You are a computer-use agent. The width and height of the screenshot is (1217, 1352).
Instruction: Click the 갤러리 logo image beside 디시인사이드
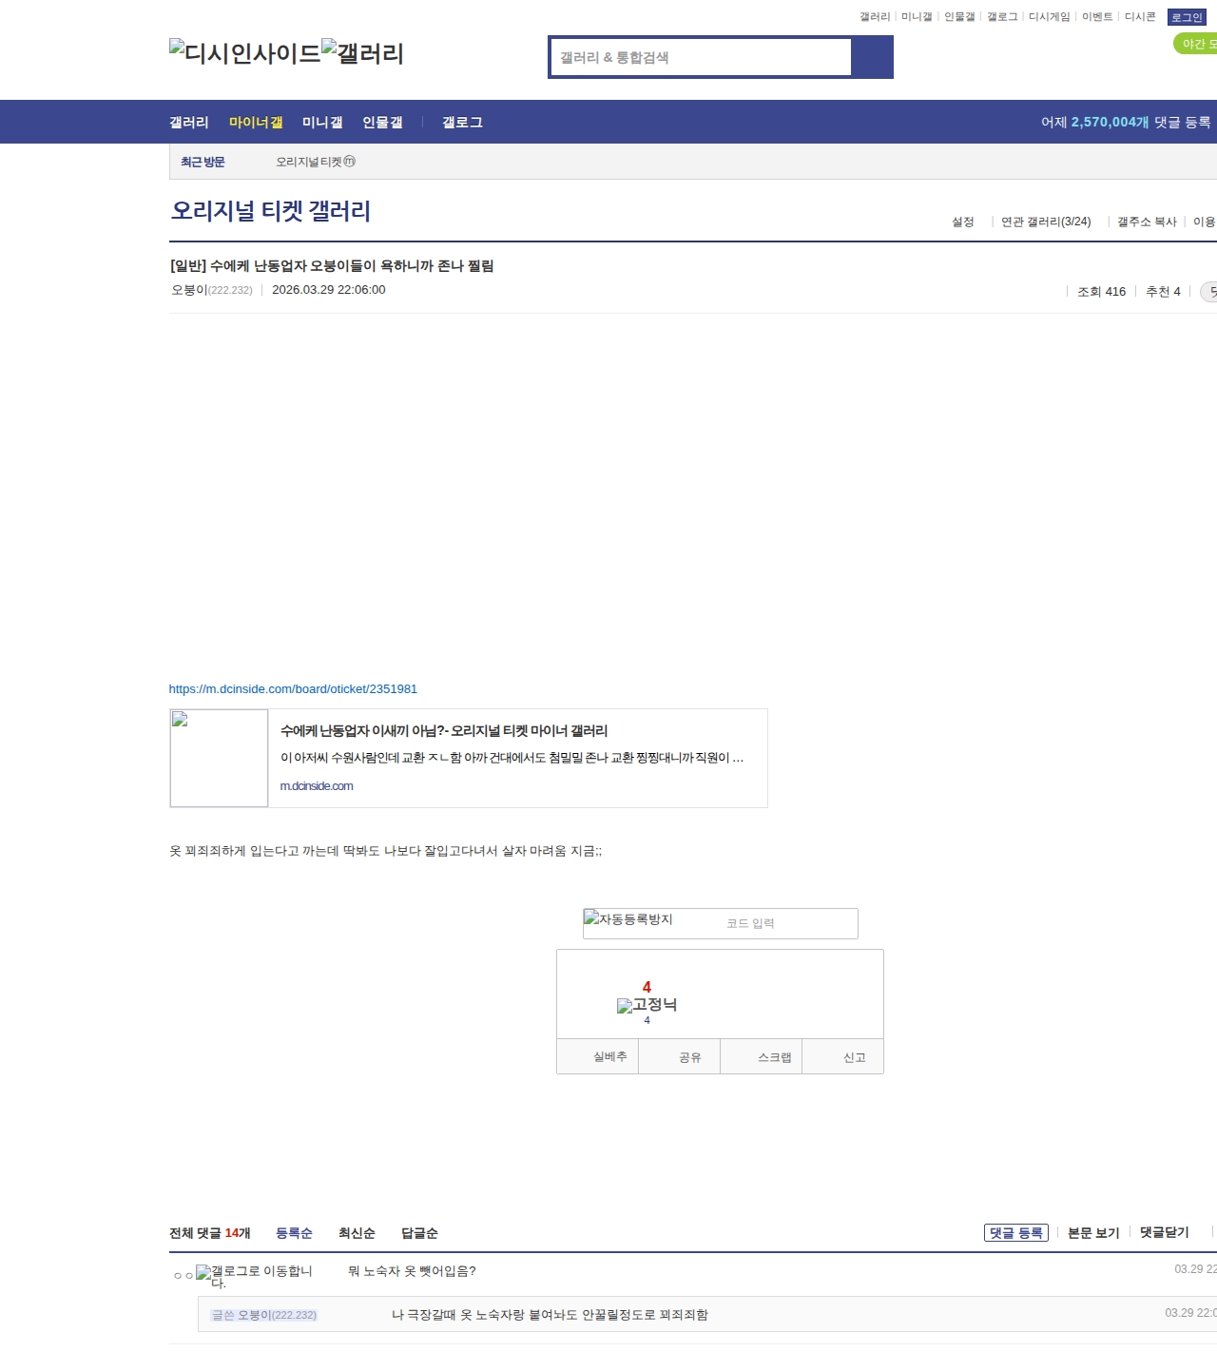363,52
